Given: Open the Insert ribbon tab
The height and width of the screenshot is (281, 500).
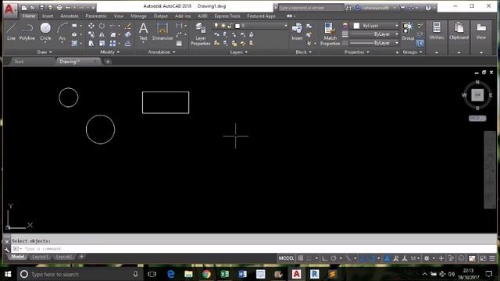Looking at the screenshot, I should tap(48, 16).
